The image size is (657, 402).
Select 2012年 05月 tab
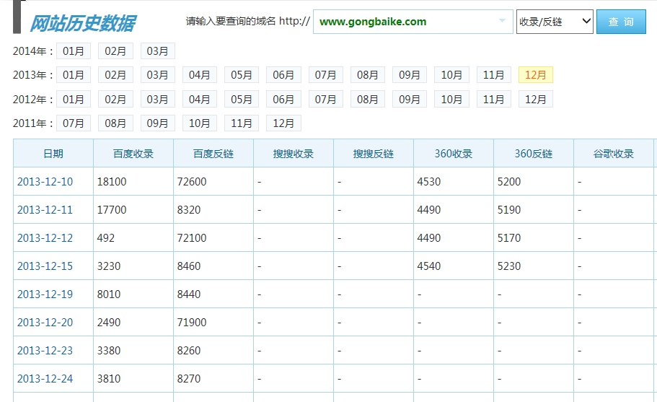tap(242, 100)
